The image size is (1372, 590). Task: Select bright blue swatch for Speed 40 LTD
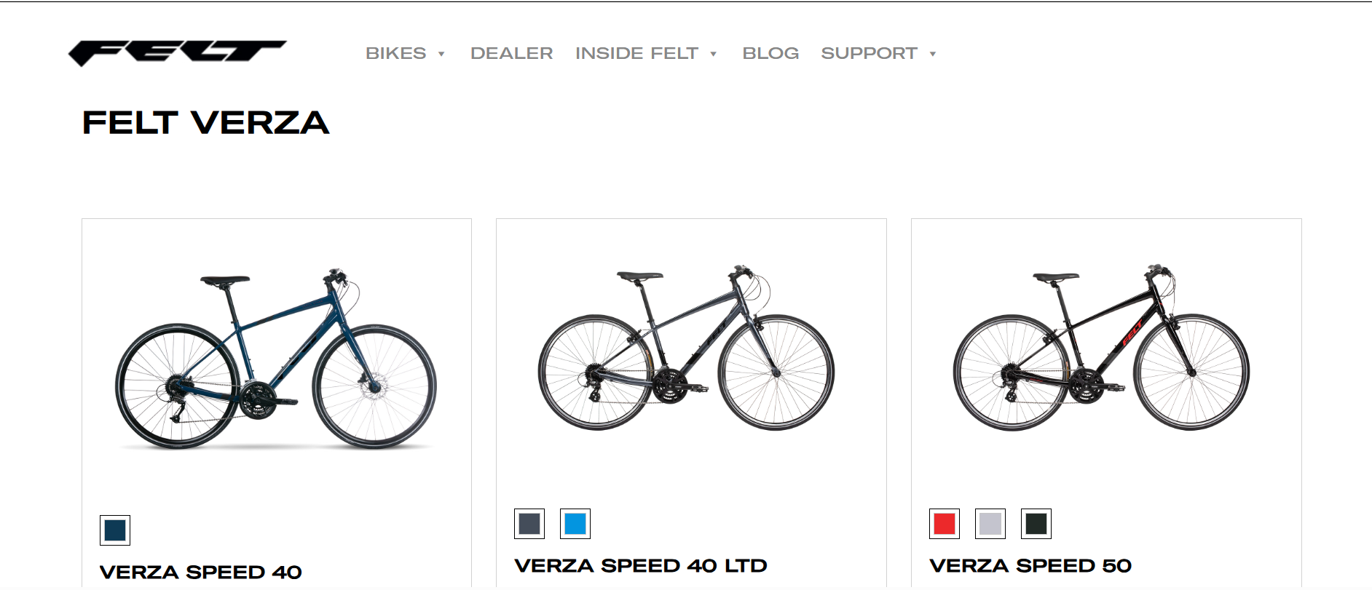point(575,524)
